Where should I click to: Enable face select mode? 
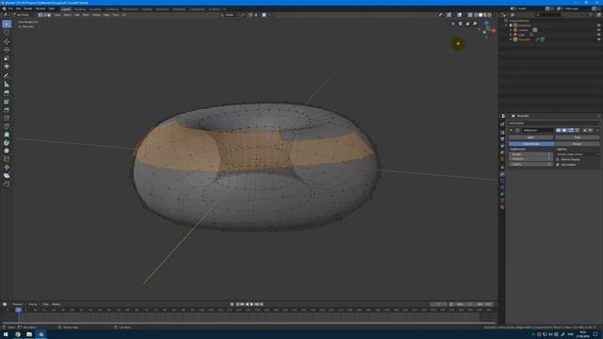pos(49,15)
